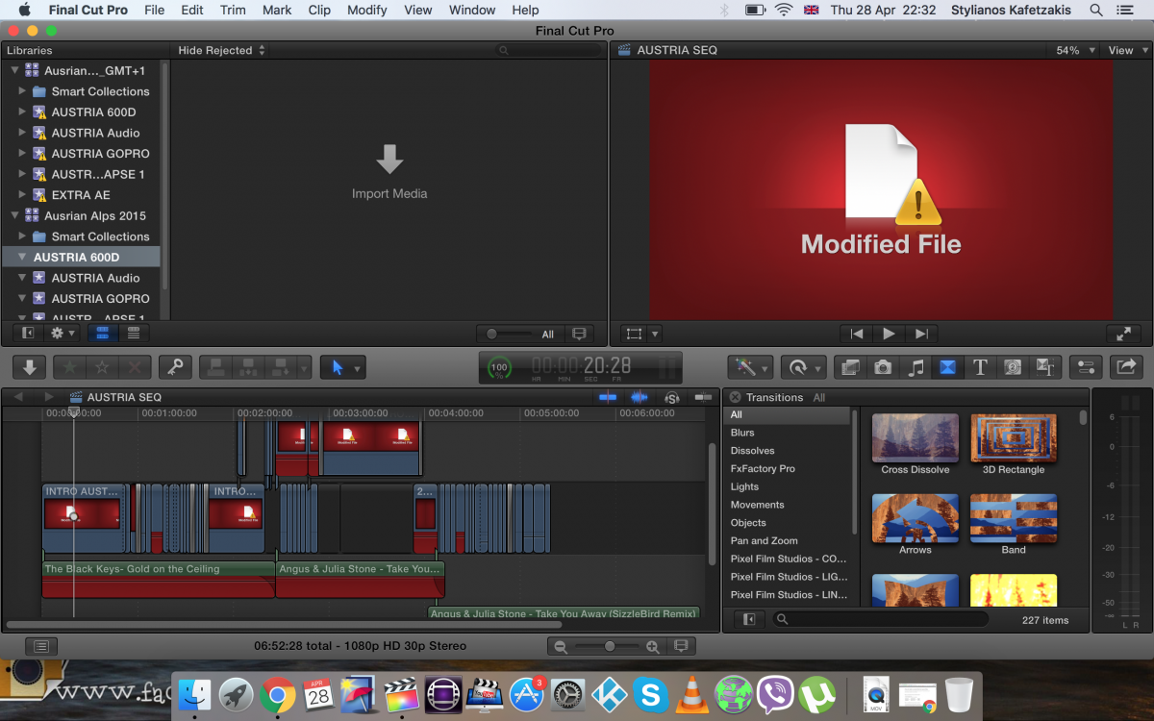Open the viewer Transform tool dropdown arrow

pos(655,334)
